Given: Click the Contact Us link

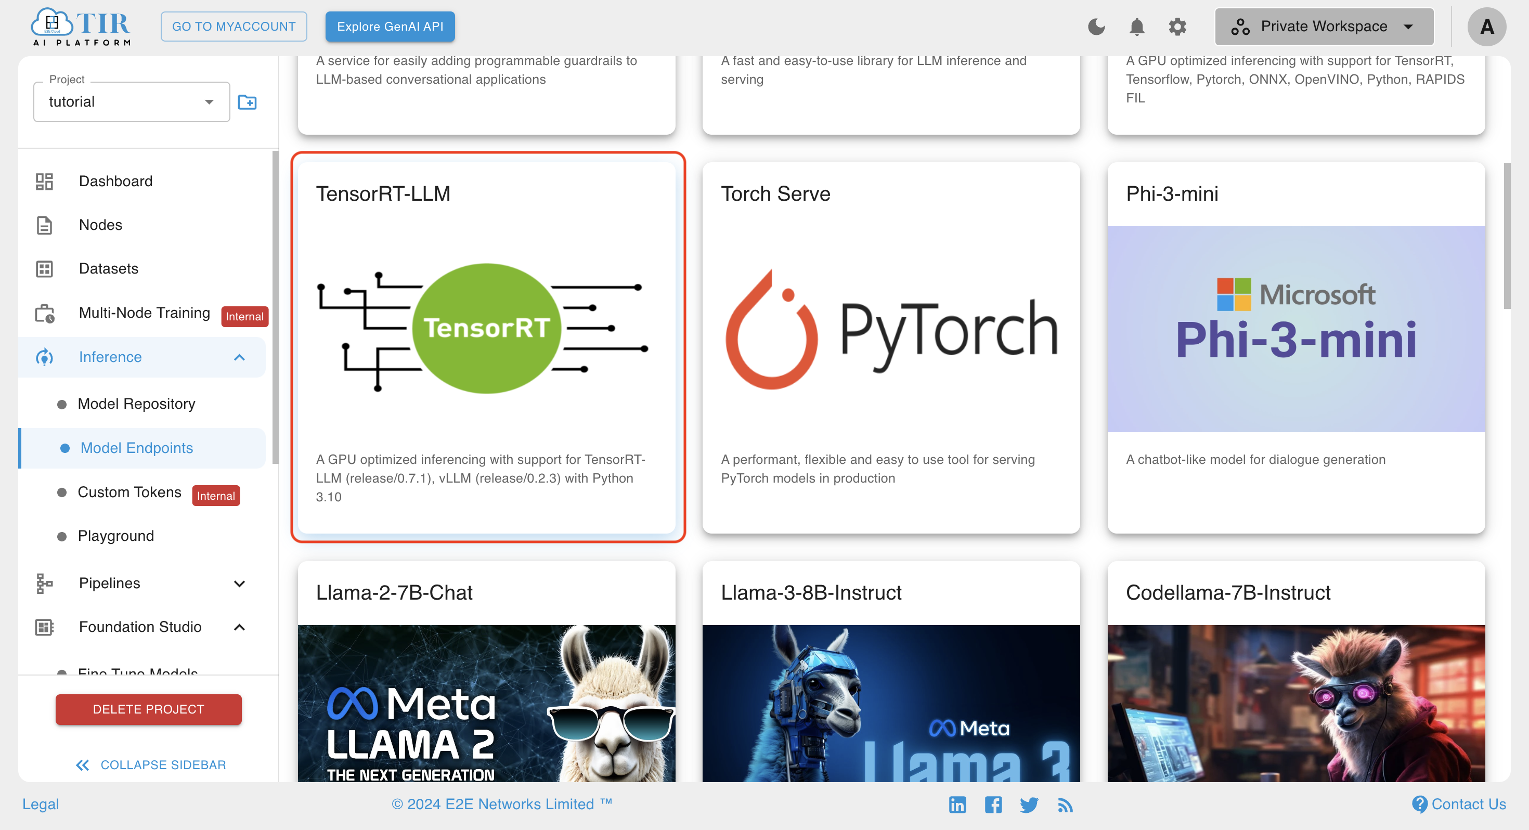Looking at the screenshot, I should (1469, 804).
